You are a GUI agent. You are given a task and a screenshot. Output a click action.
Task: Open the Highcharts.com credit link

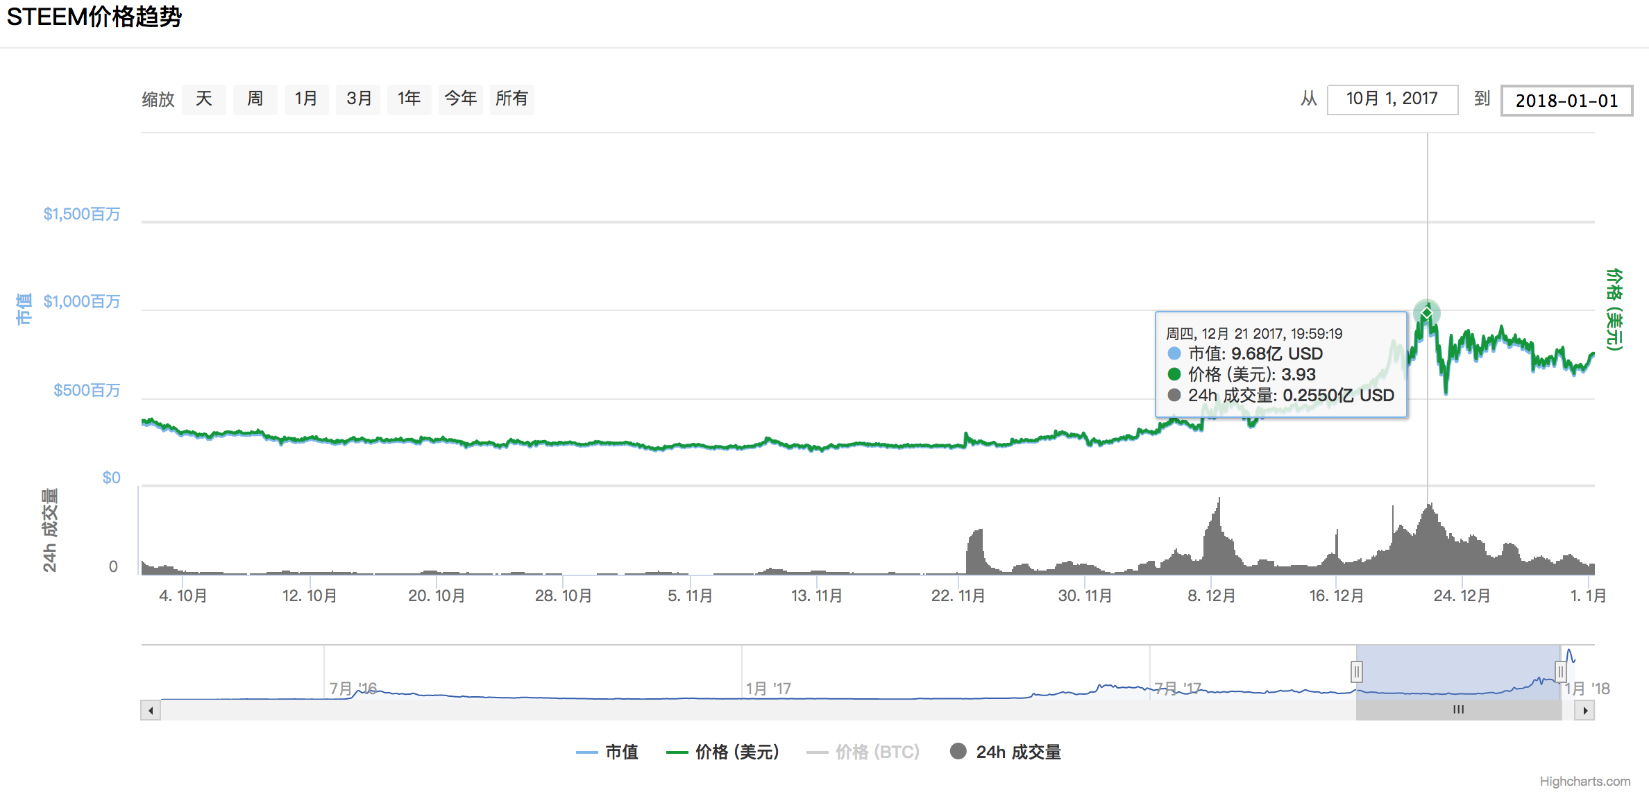point(1585,782)
